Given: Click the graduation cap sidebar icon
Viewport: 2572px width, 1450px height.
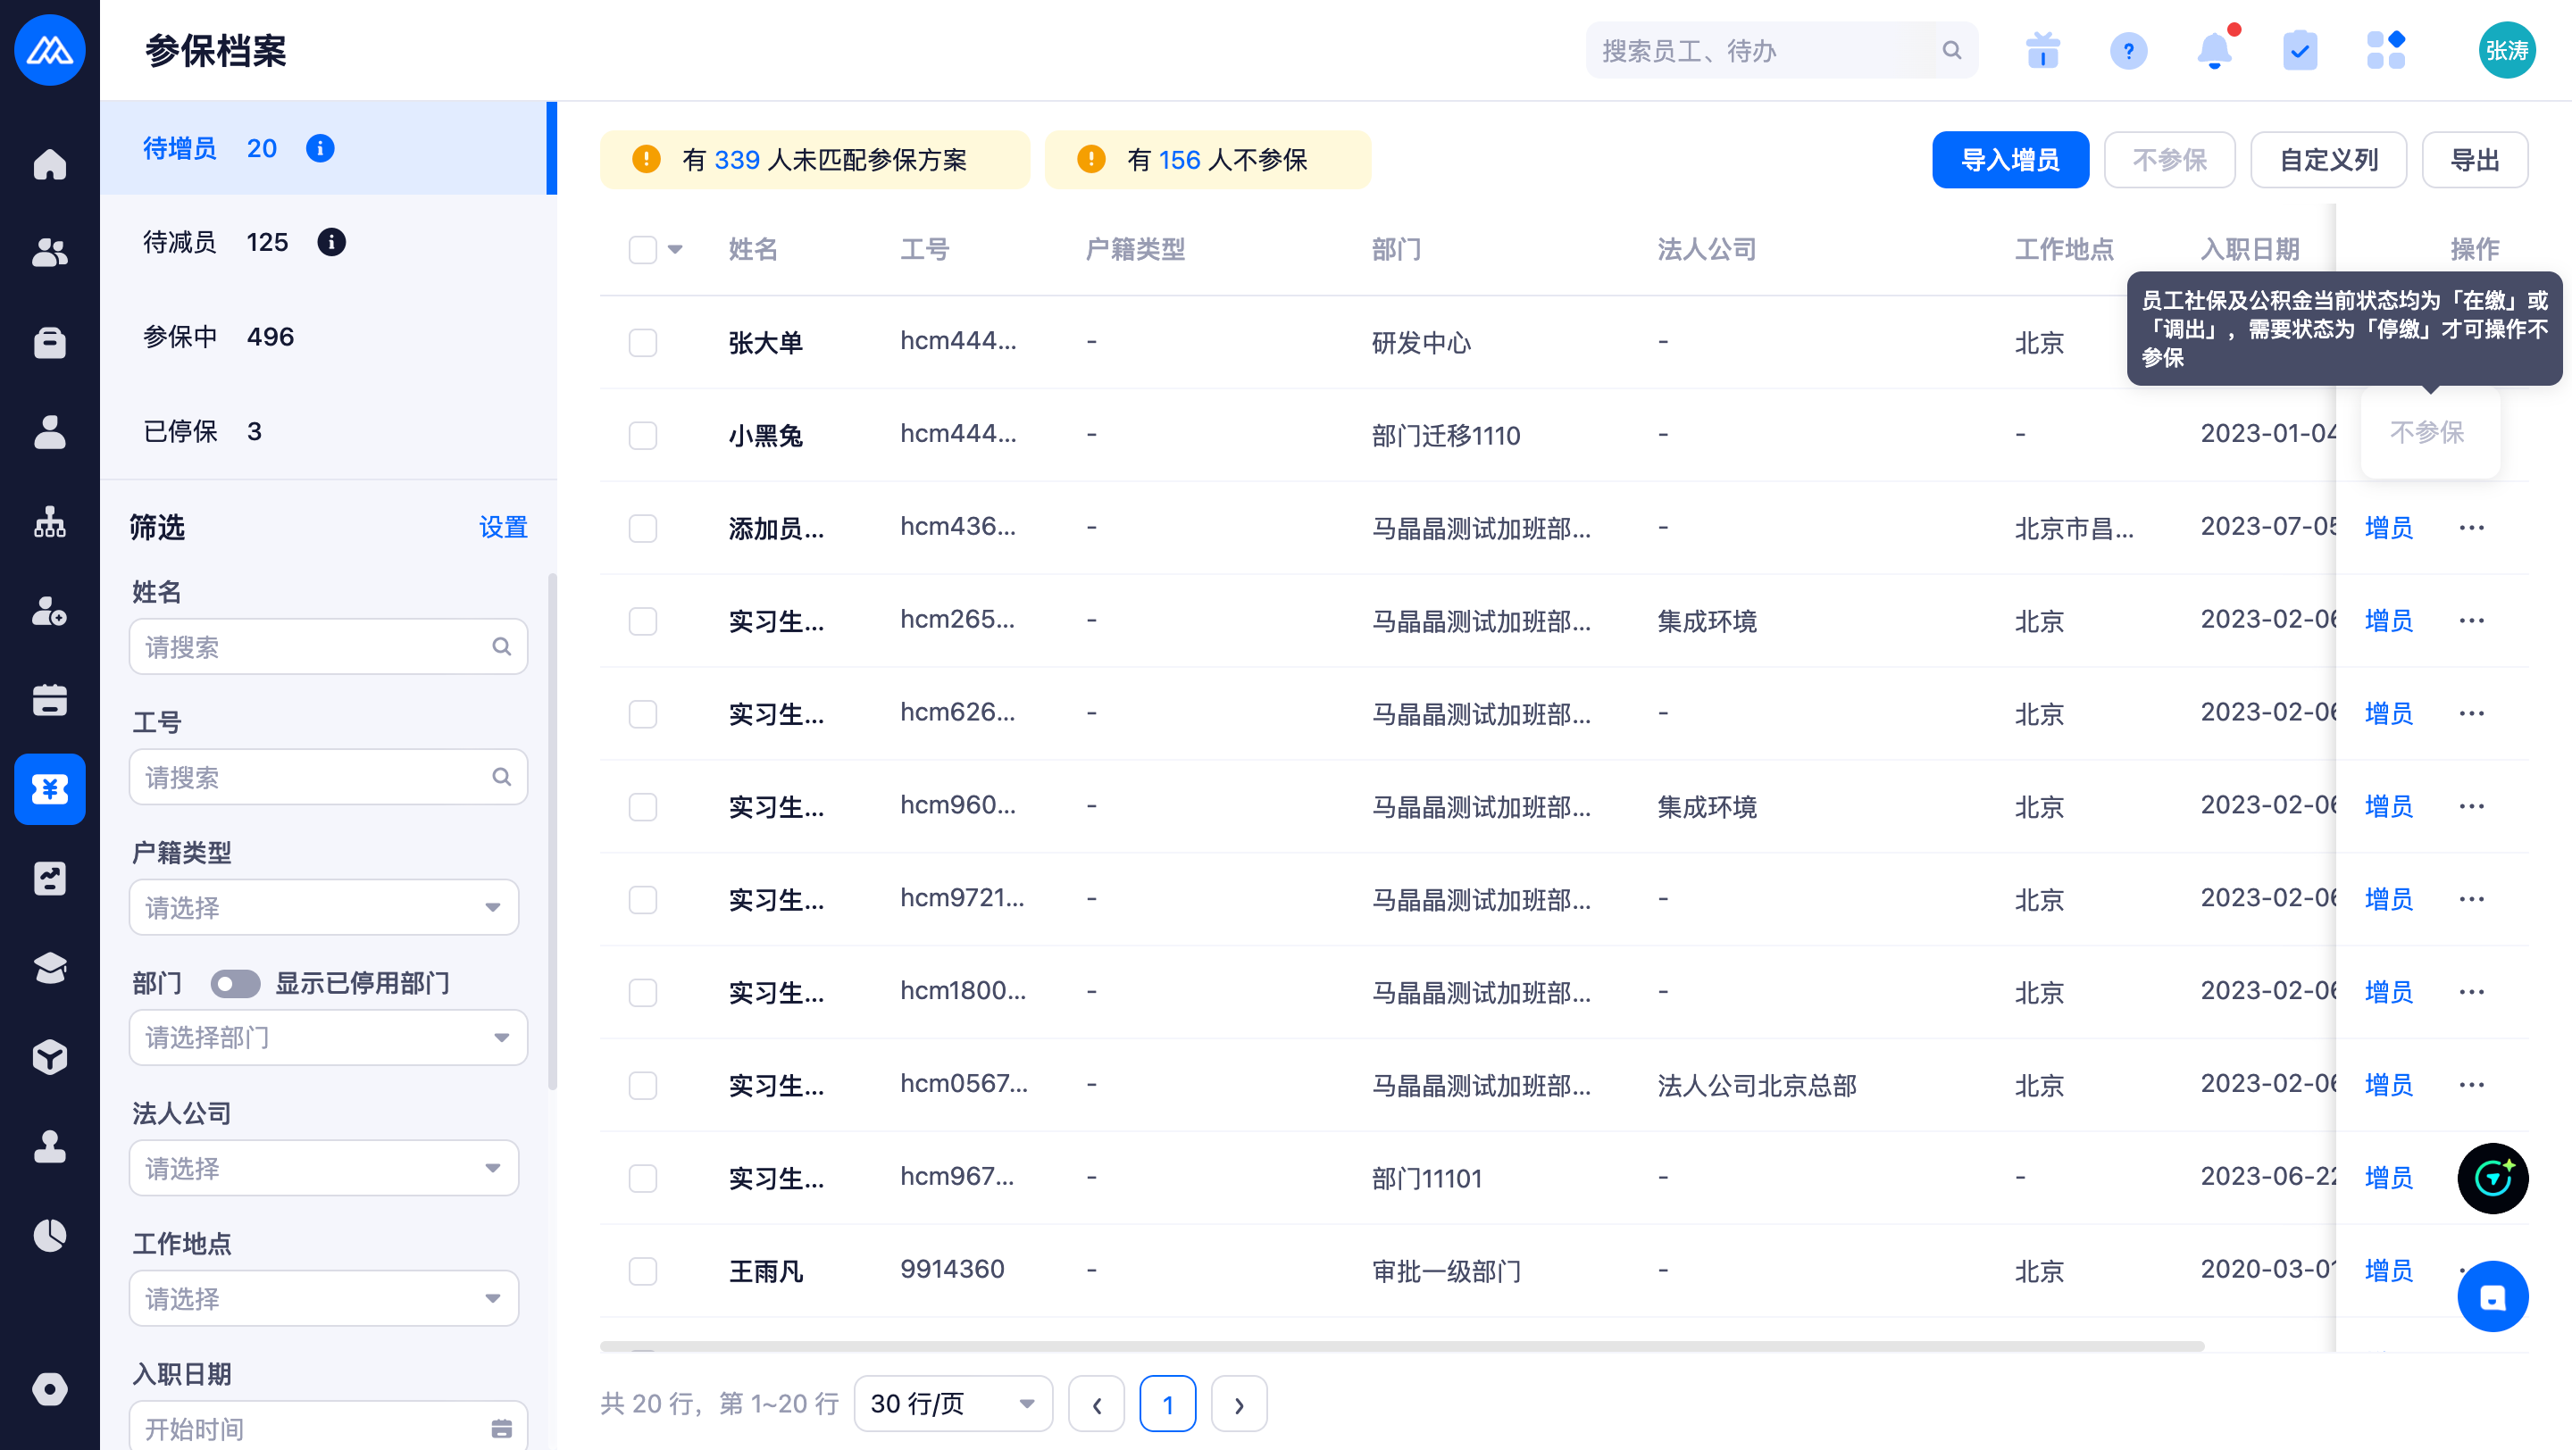Looking at the screenshot, I should (49, 968).
